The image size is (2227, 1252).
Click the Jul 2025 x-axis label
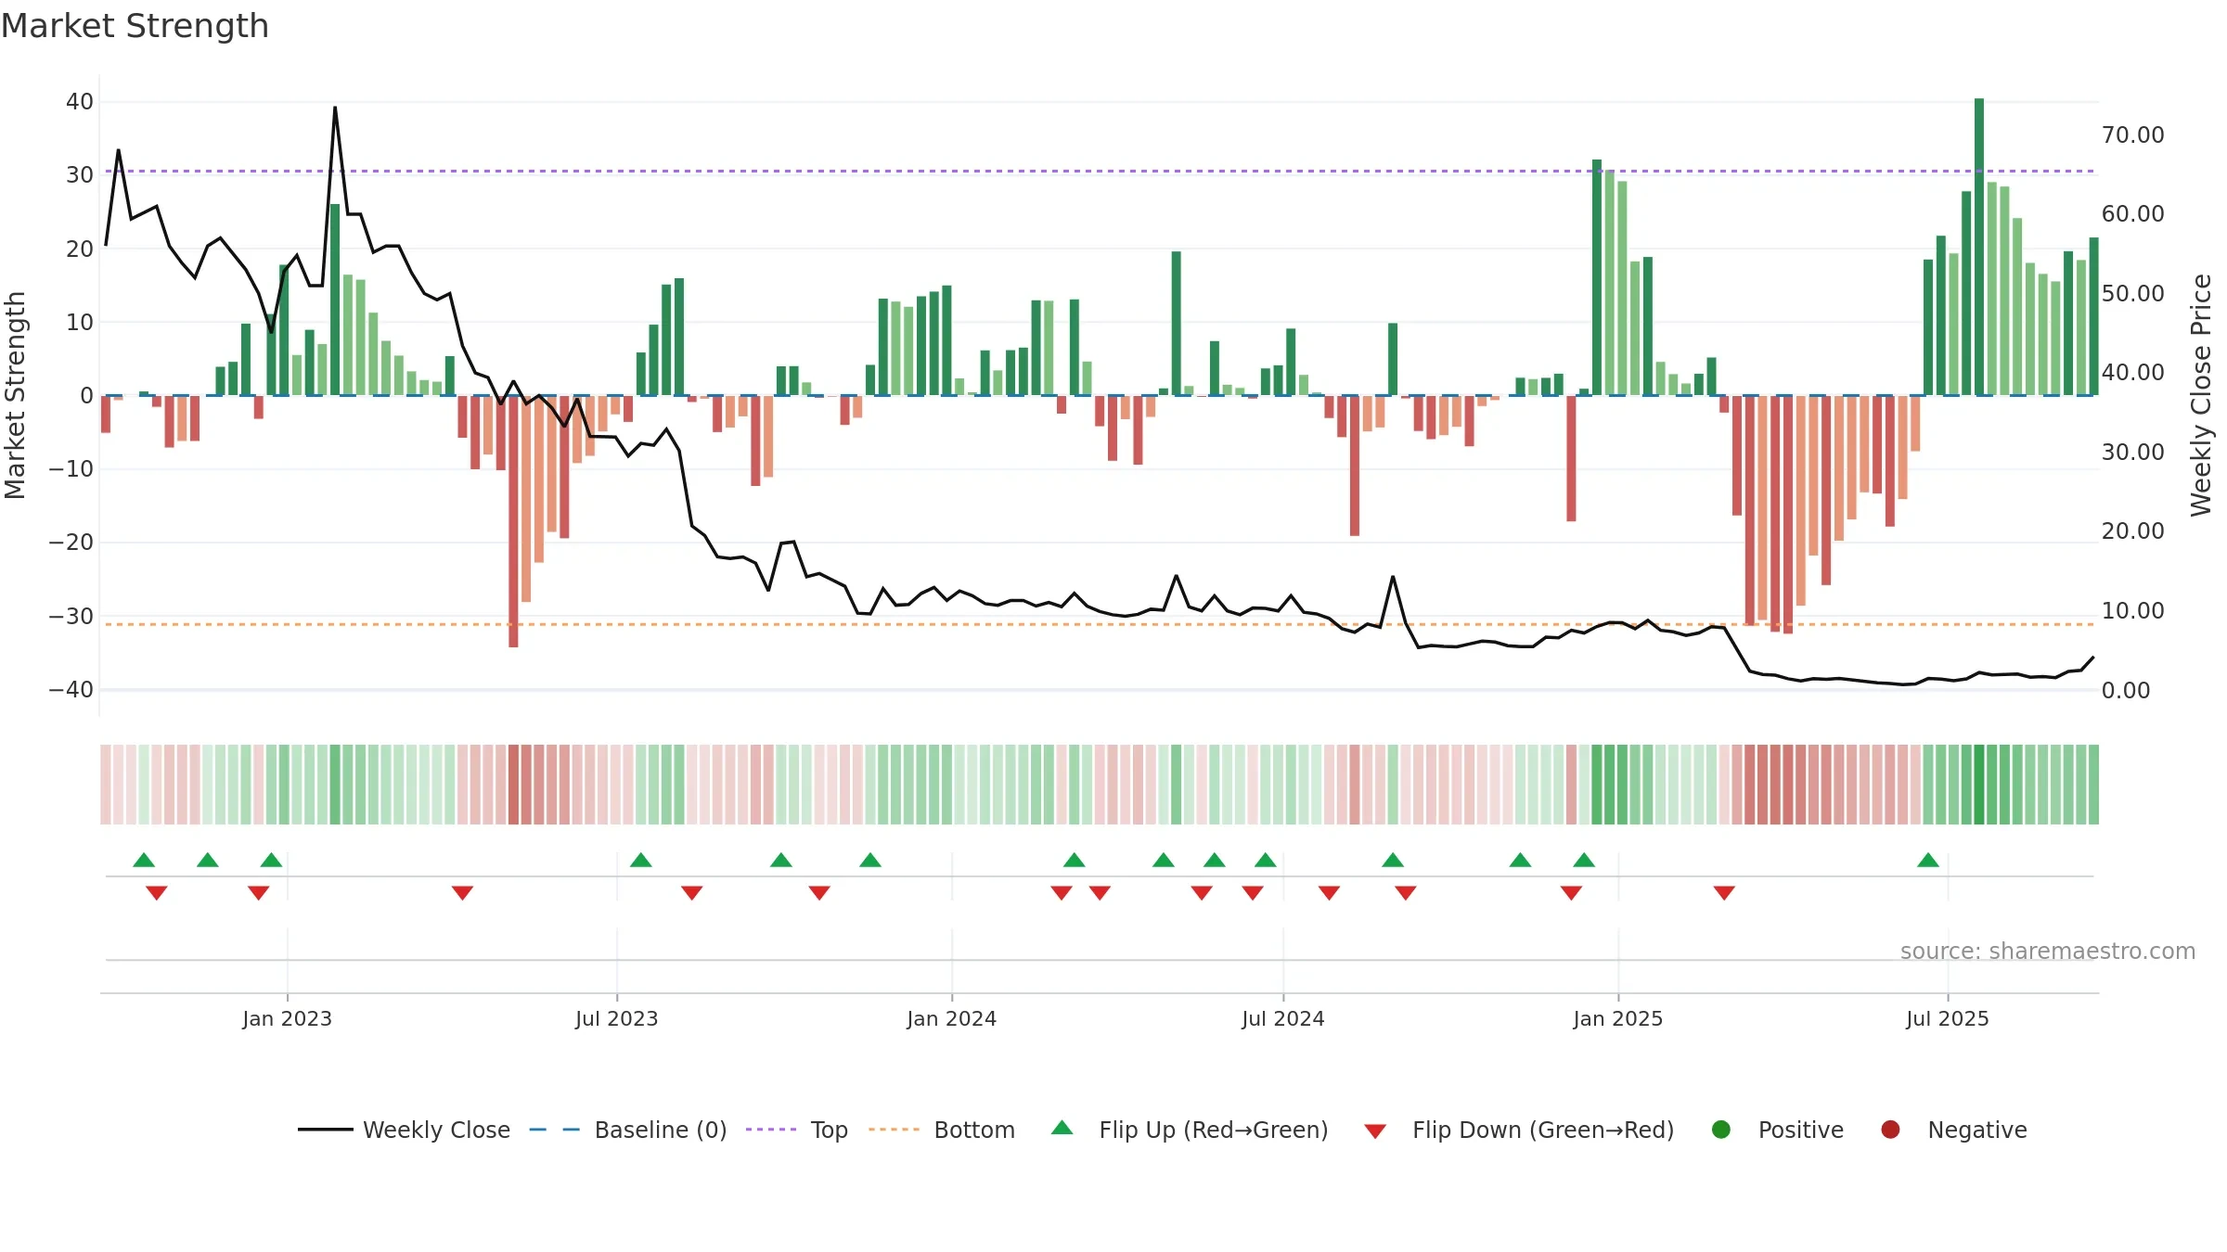pos(1947,1019)
